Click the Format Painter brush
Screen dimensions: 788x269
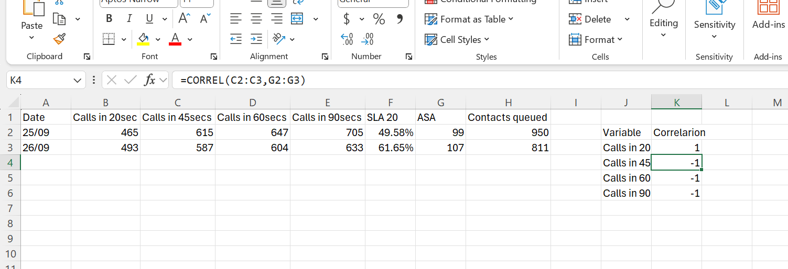point(60,39)
